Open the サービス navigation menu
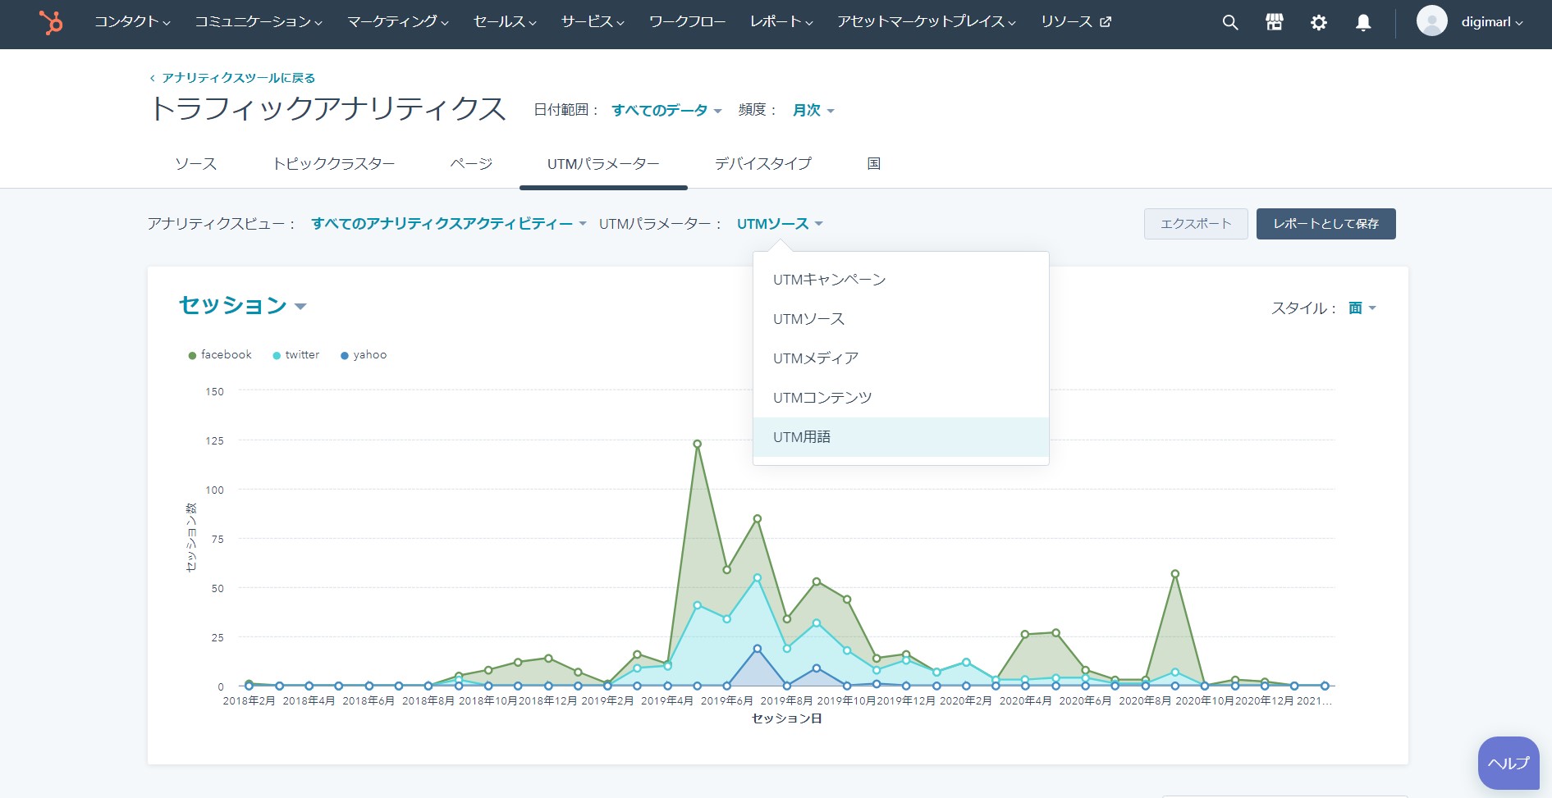 point(593,22)
